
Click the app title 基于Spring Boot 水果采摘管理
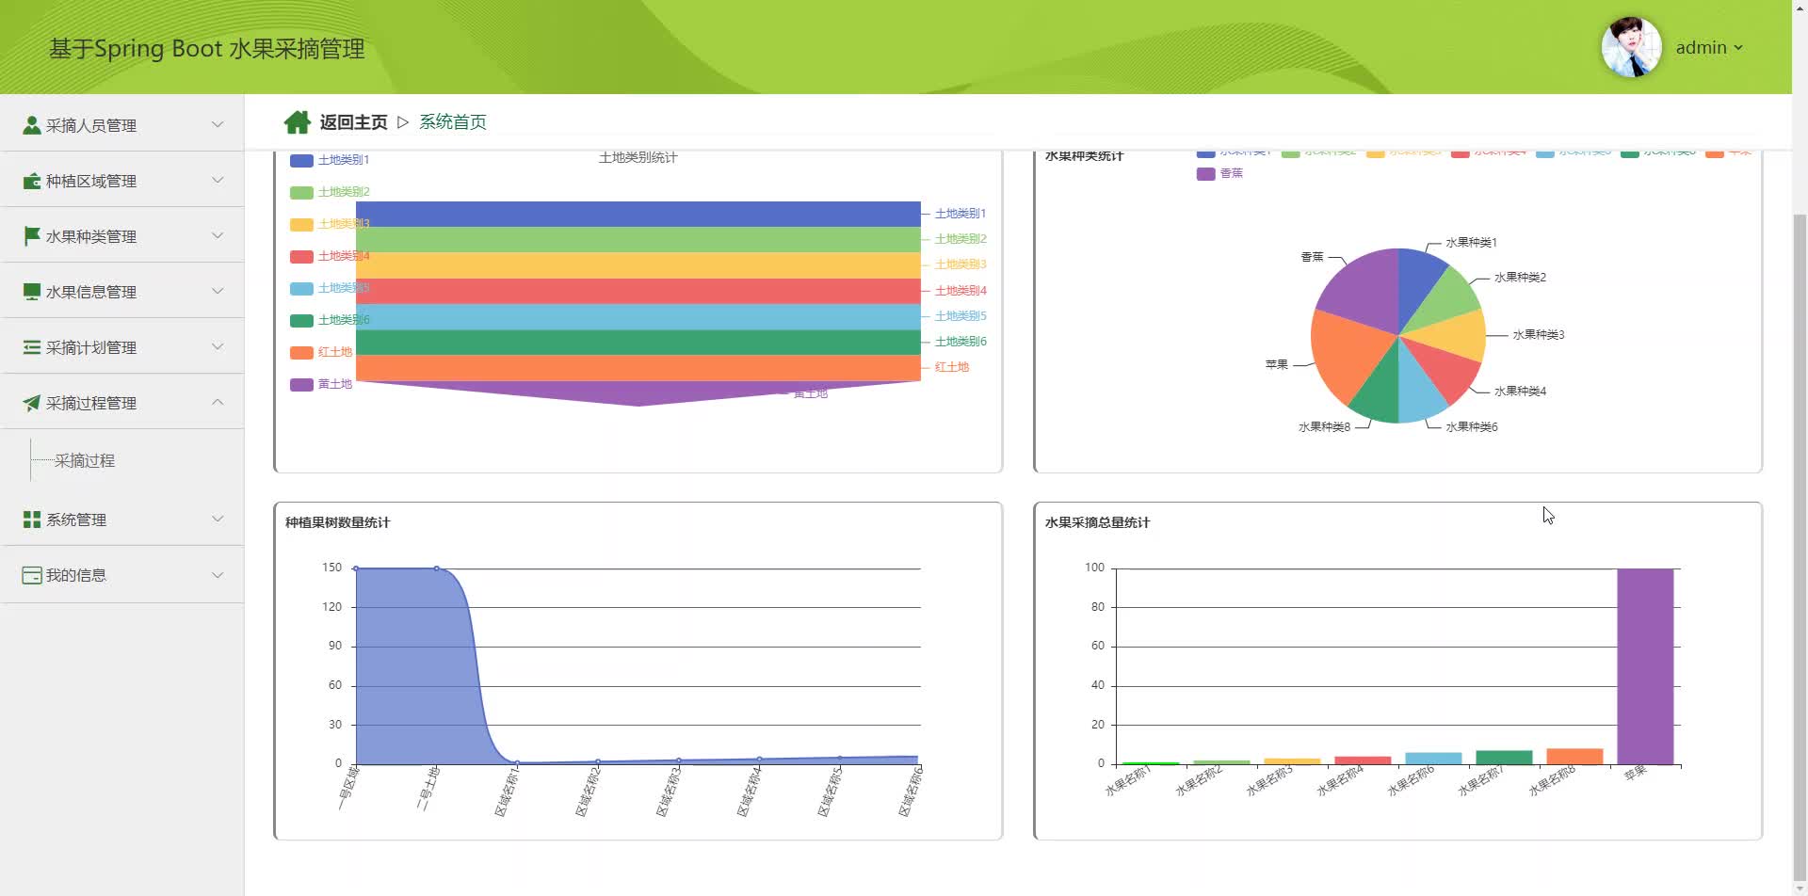click(207, 49)
